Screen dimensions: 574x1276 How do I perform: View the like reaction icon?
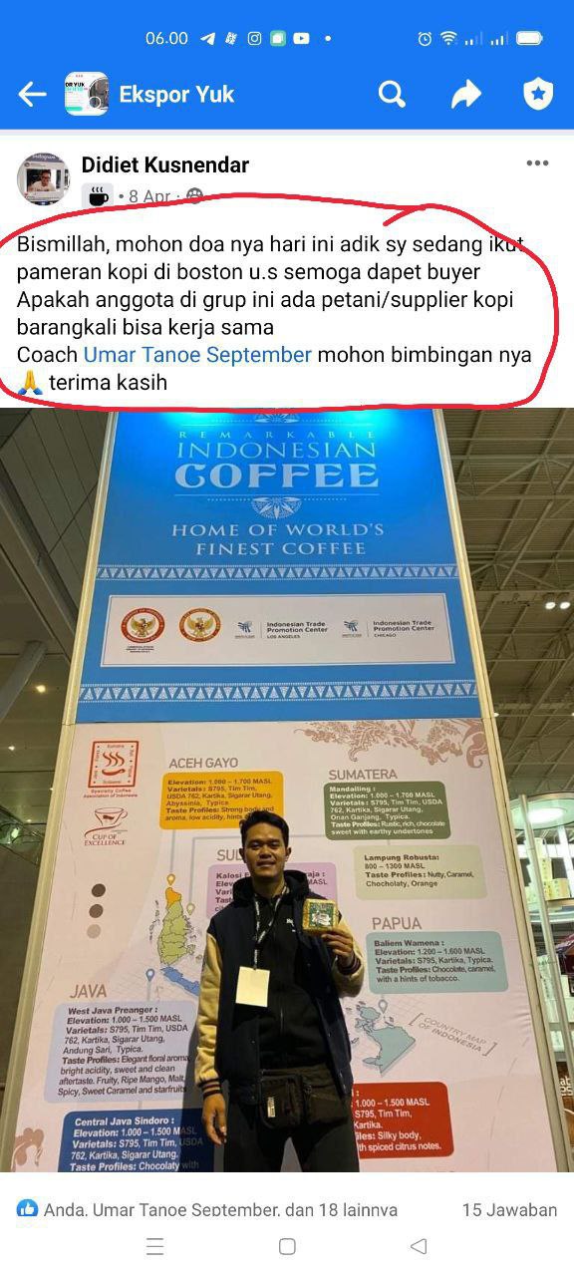tap(28, 1209)
